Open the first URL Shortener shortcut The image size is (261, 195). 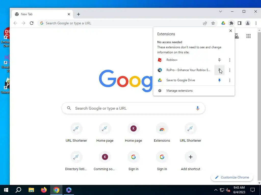point(76,133)
